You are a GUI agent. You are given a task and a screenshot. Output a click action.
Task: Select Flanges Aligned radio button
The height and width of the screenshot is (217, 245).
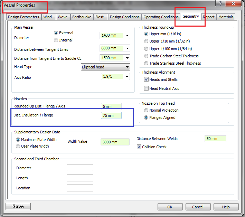pyautogui.click(x=146, y=117)
